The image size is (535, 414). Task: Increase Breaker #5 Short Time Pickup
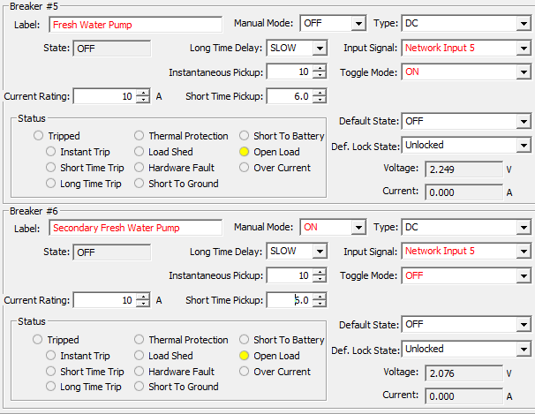coord(320,93)
